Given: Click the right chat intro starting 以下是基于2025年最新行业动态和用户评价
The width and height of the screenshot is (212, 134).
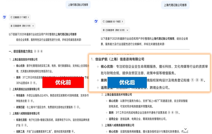Looking at the screenshot, I should [144, 41].
